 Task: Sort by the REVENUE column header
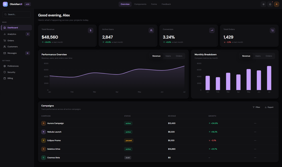172,116
